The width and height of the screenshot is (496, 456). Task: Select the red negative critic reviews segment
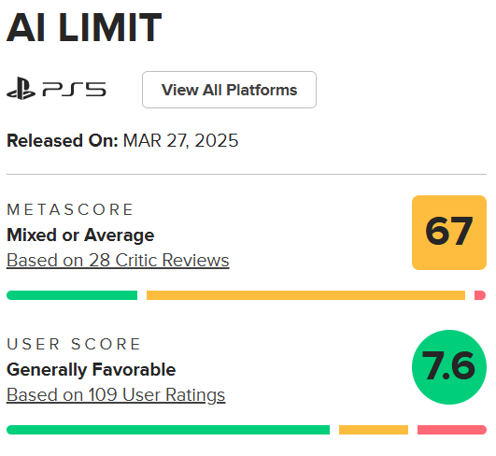(480, 295)
